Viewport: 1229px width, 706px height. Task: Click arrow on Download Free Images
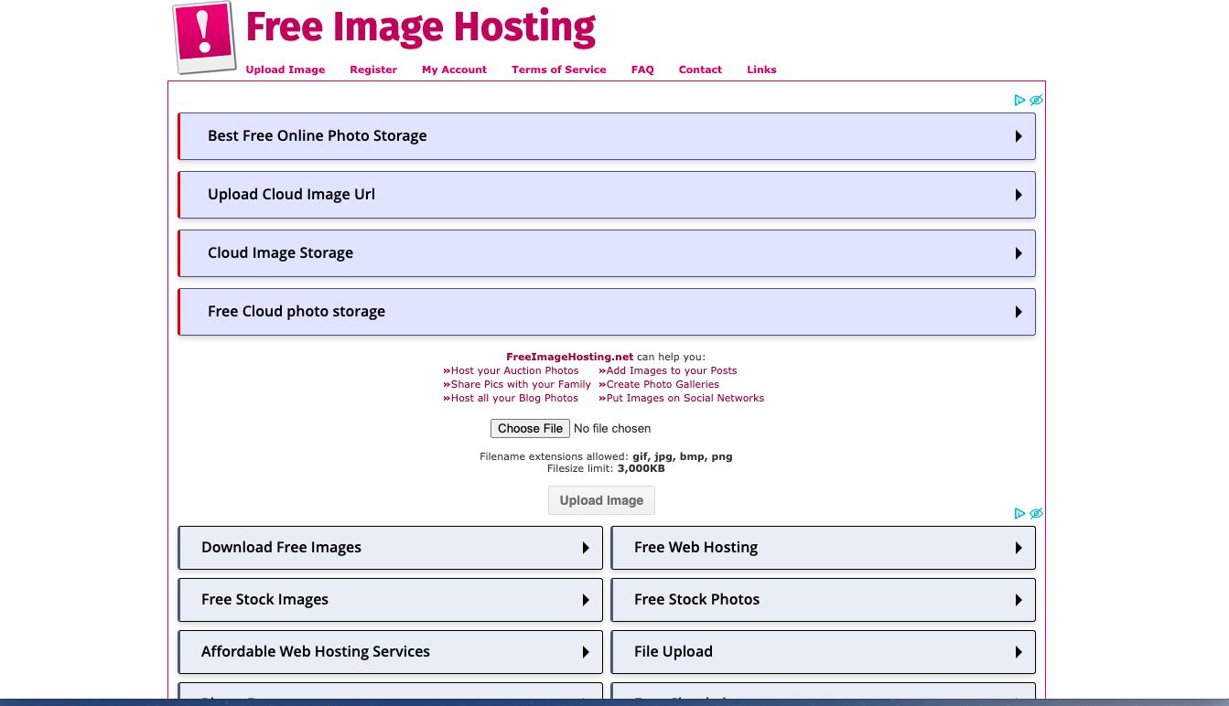pyautogui.click(x=586, y=548)
